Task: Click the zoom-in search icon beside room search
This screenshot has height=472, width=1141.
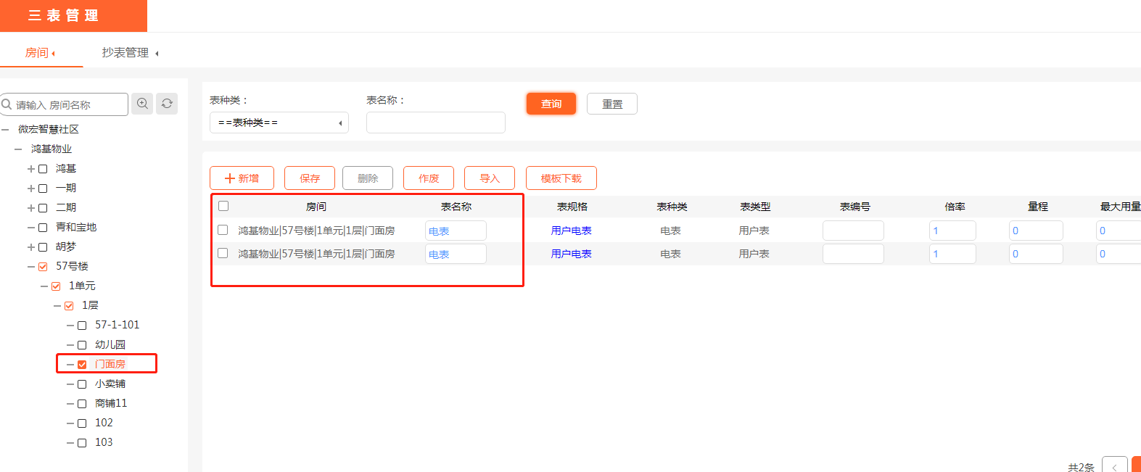Action: click(142, 104)
